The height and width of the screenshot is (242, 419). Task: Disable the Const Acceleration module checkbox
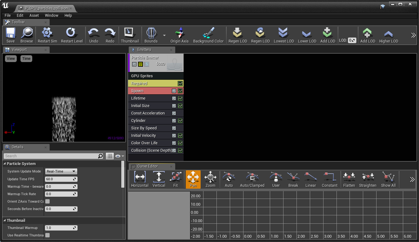[x=174, y=113]
